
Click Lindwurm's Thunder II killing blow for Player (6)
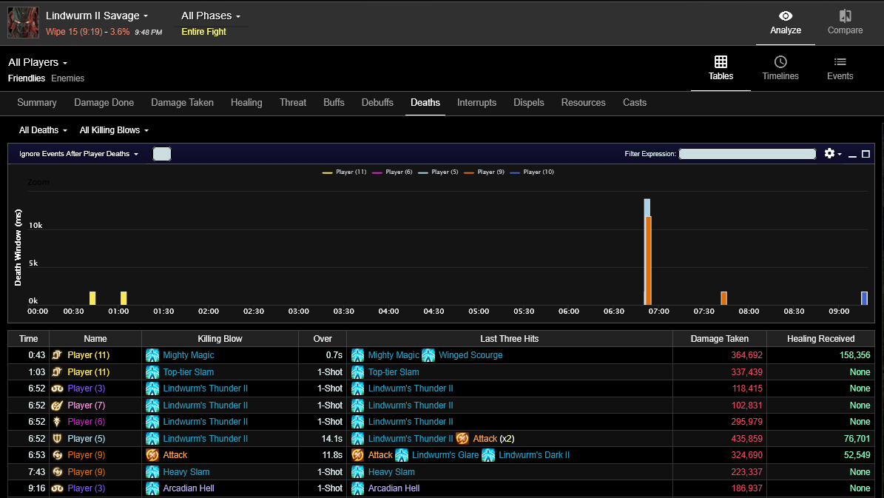[x=205, y=422]
